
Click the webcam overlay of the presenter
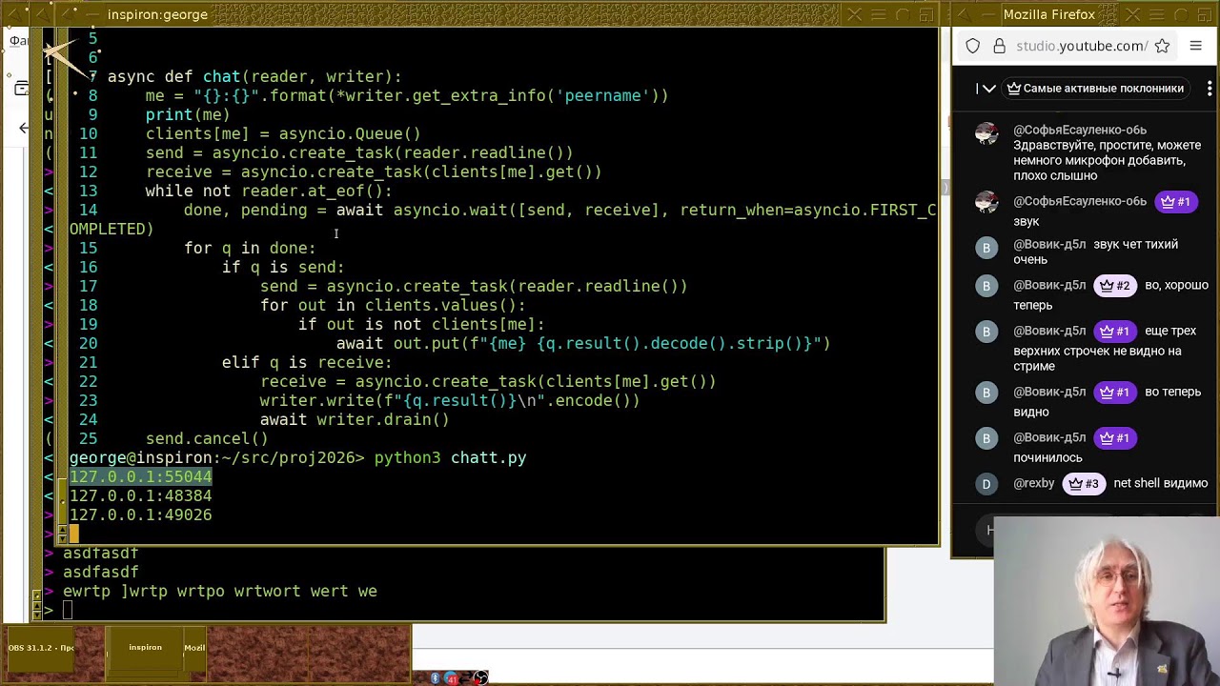tap(1107, 601)
